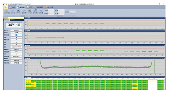Click the Avg column header in data table
Image resolution: width=169 pixels, height=94 pixels.
(x=160, y=79)
